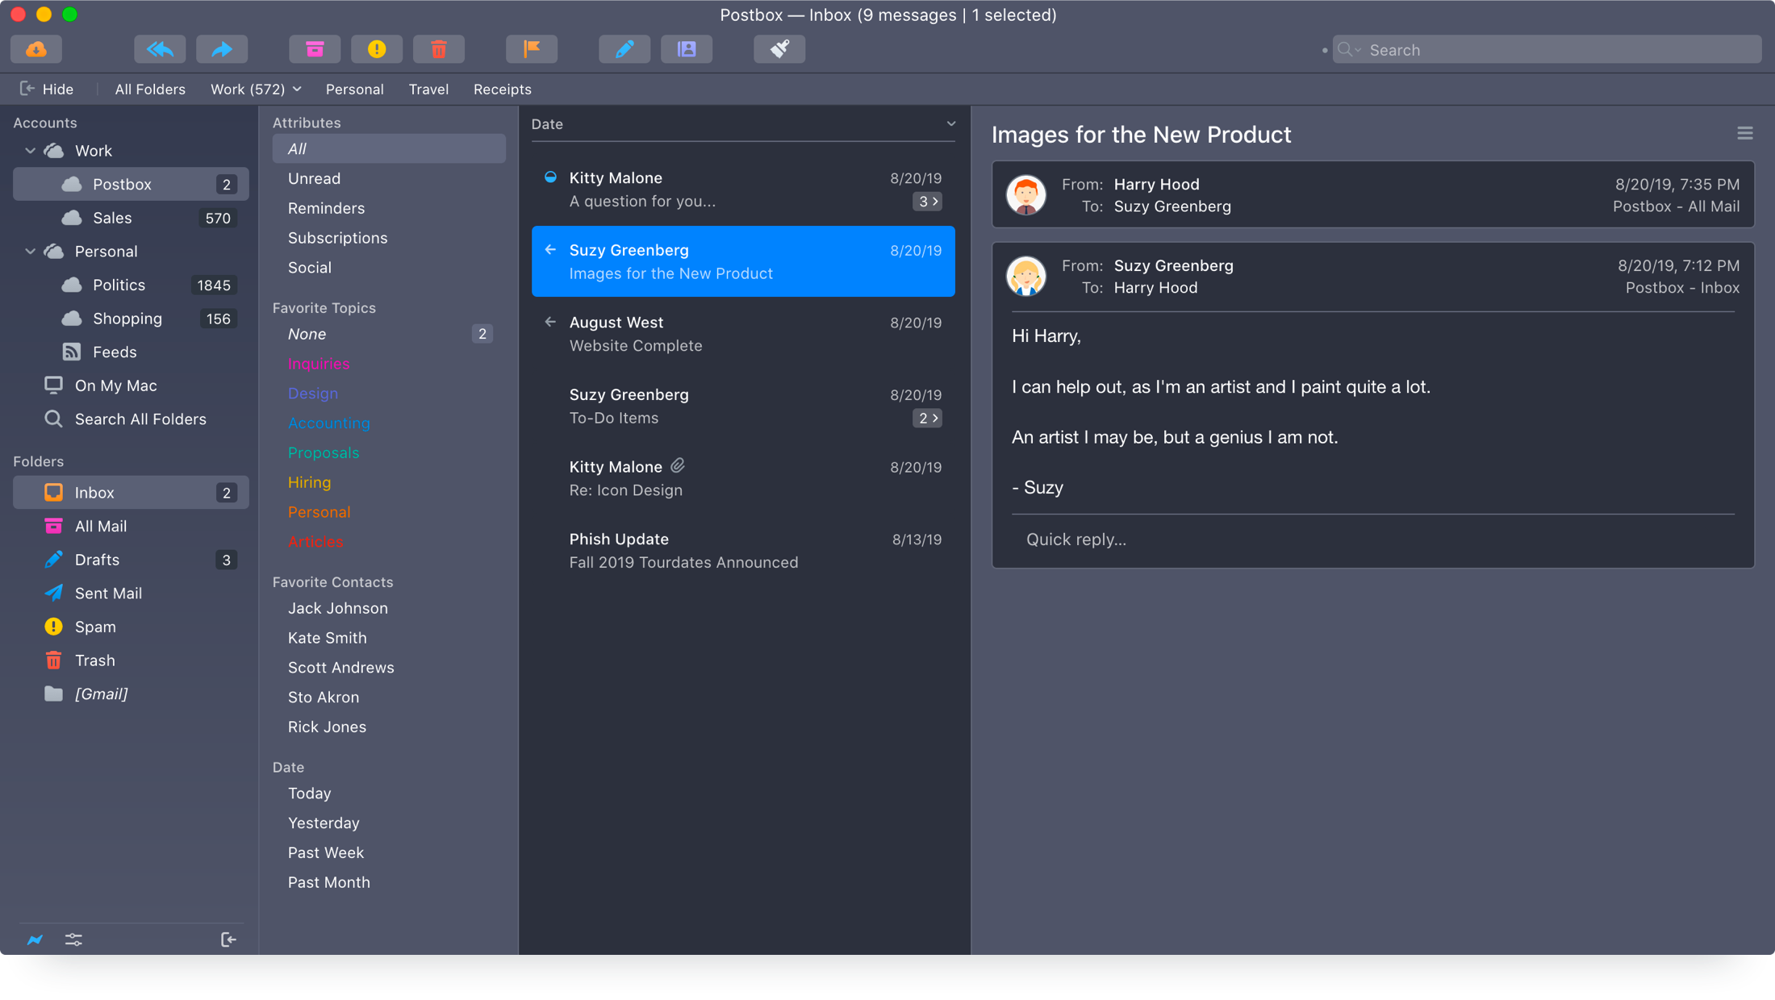The height and width of the screenshot is (1000, 1775).
Task: Archive message with pink box icon
Action: click(315, 49)
